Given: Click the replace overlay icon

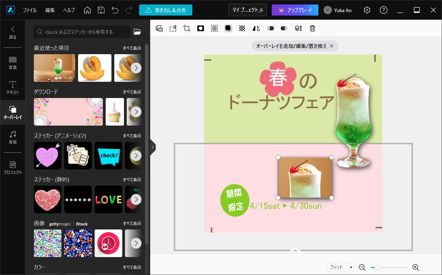Looking at the screenshot, I should point(159,28).
